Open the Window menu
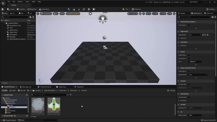217x122 pixels. point(20,2)
